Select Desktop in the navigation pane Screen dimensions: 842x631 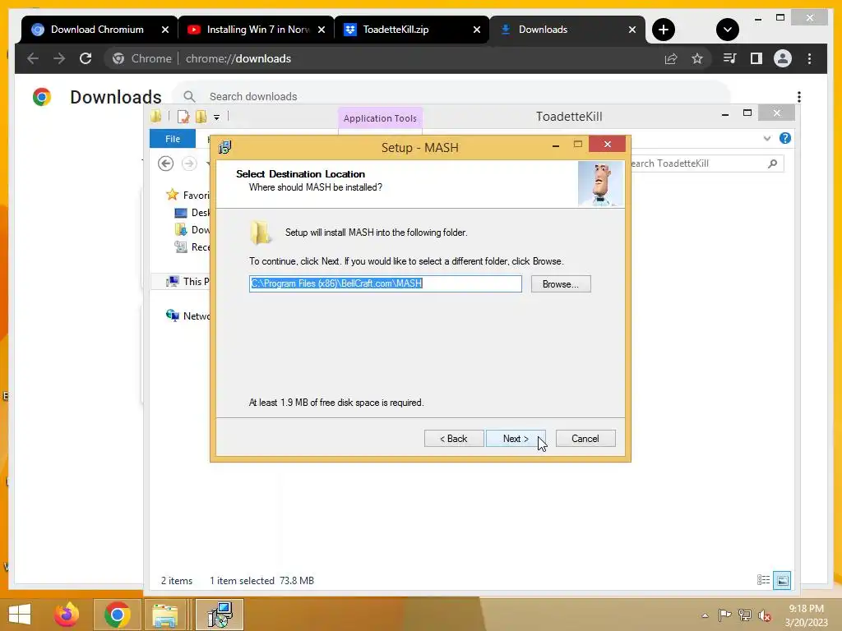[x=192, y=213]
